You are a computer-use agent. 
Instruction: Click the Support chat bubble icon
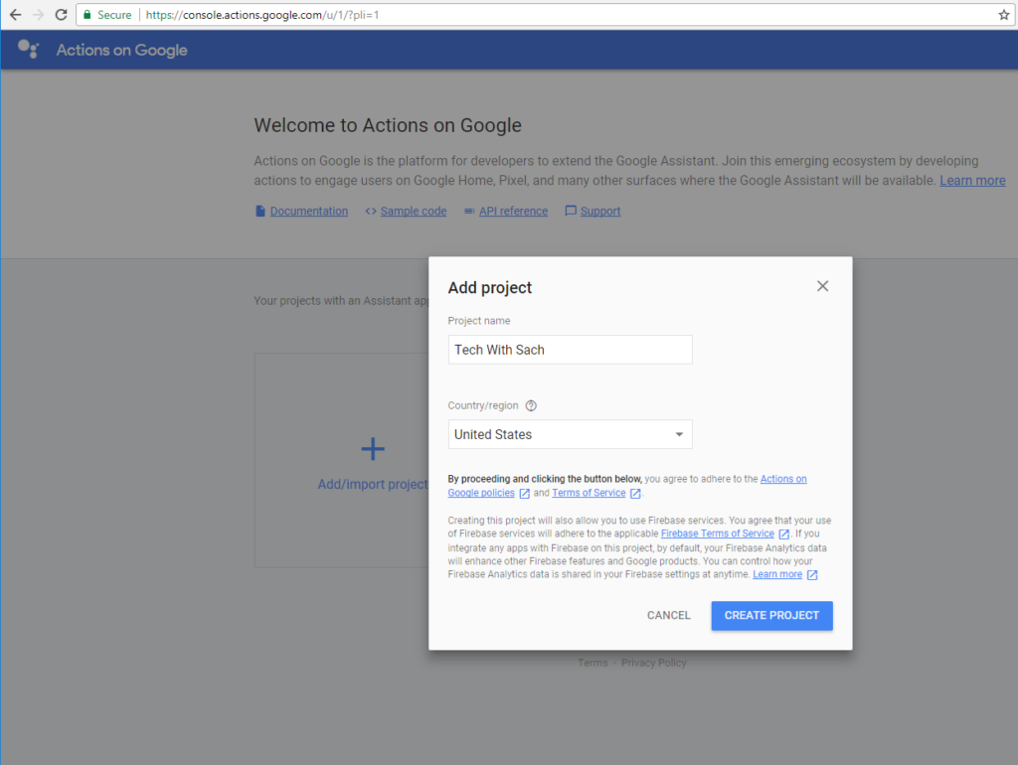[570, 211]
